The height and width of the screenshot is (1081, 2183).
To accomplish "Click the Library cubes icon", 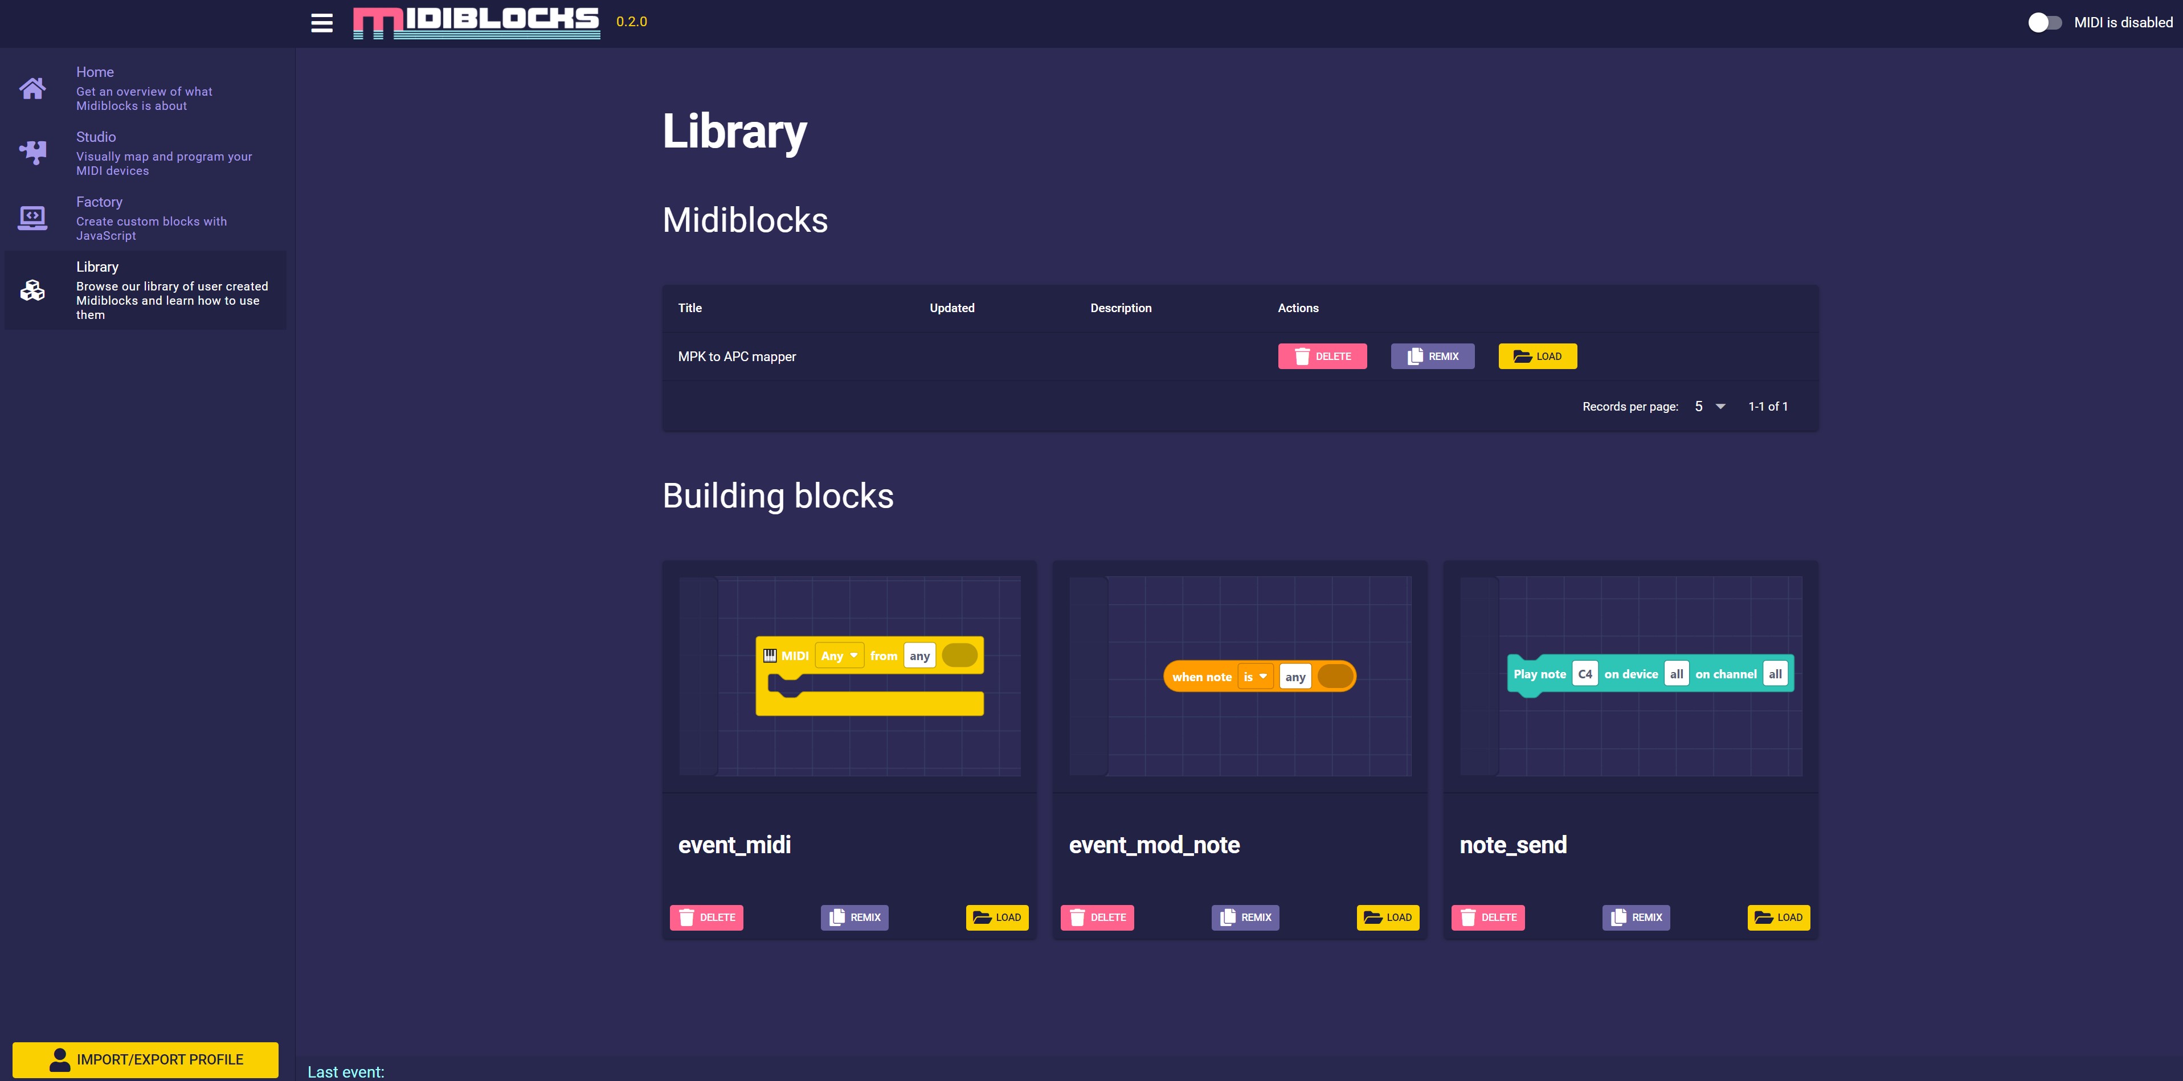I will (x=33, y=290).
